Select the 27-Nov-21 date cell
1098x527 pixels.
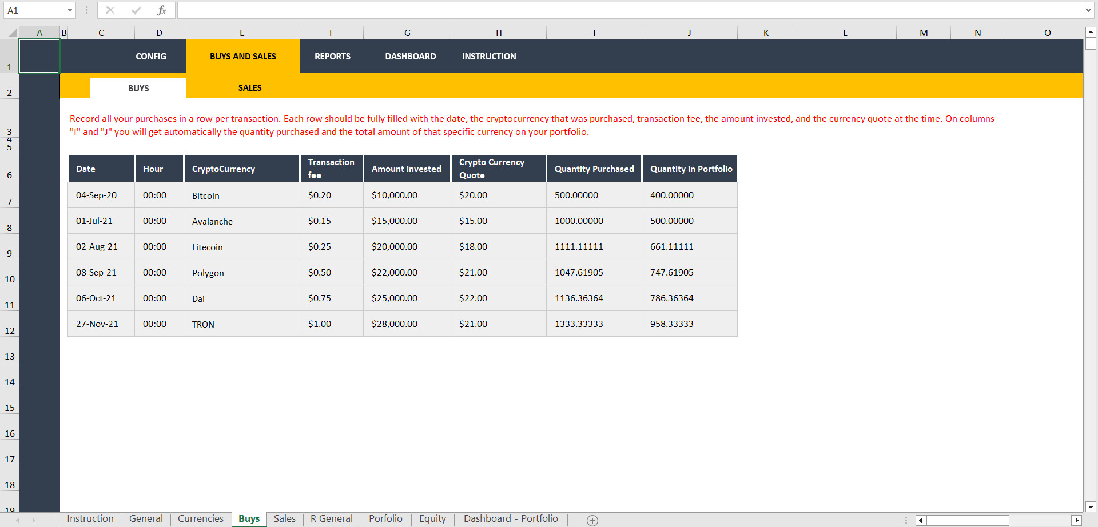101,324
